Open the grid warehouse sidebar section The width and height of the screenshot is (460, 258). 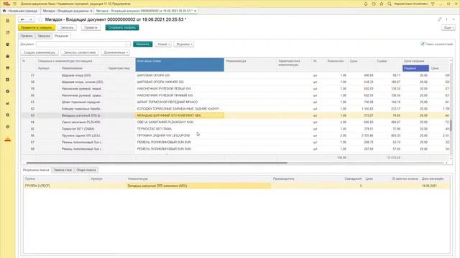pos(8,80)
